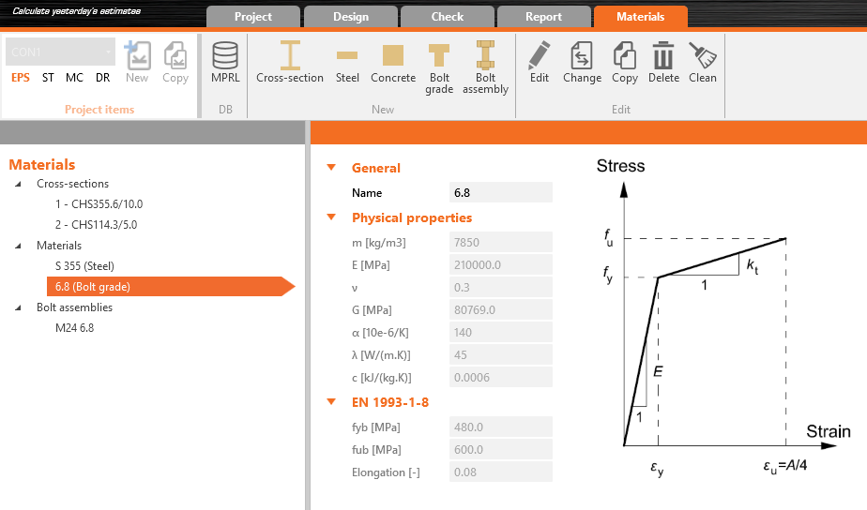
Task: Select S 355 (Steel) in tree
Action: [84, 266]
